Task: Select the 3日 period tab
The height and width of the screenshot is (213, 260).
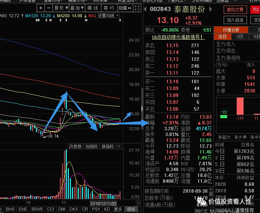Action: pos(240,36)
